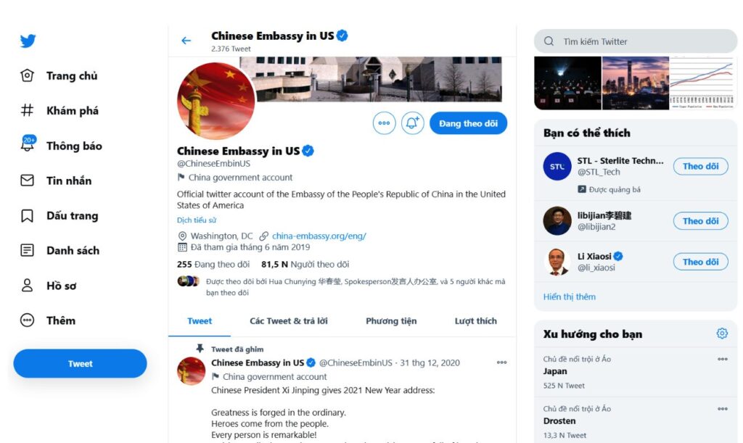Click the blue Tweet compose button

tap(80, 363)
